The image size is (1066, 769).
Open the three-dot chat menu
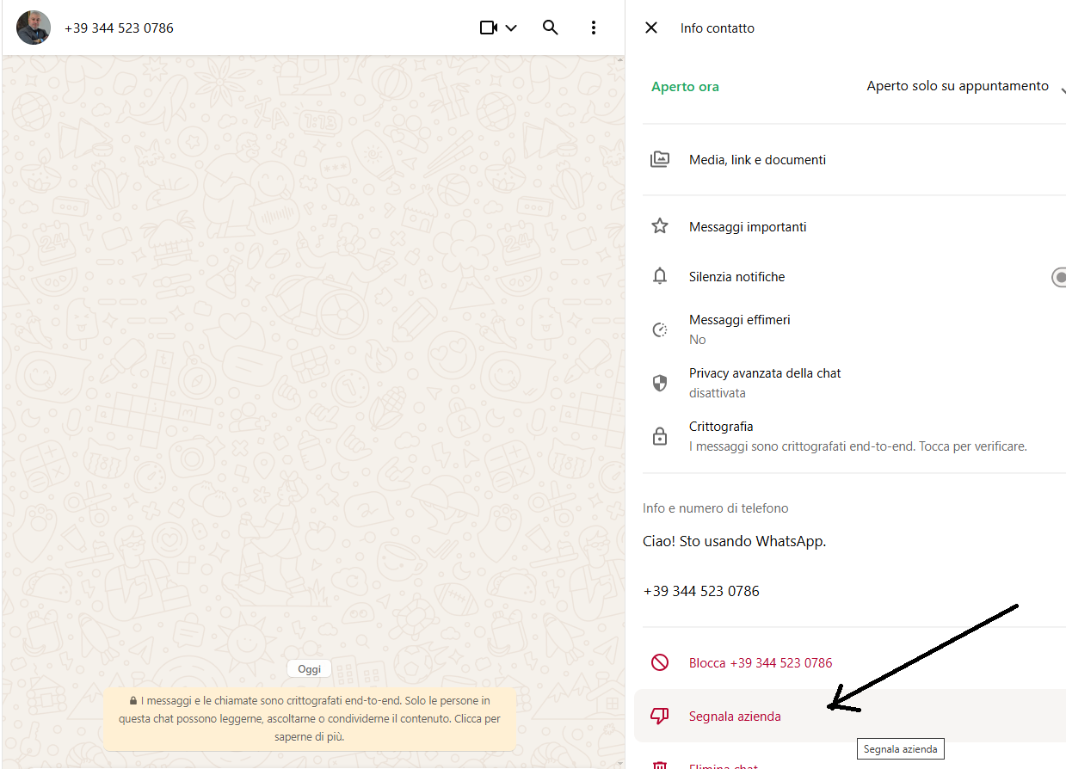point(594,28)
